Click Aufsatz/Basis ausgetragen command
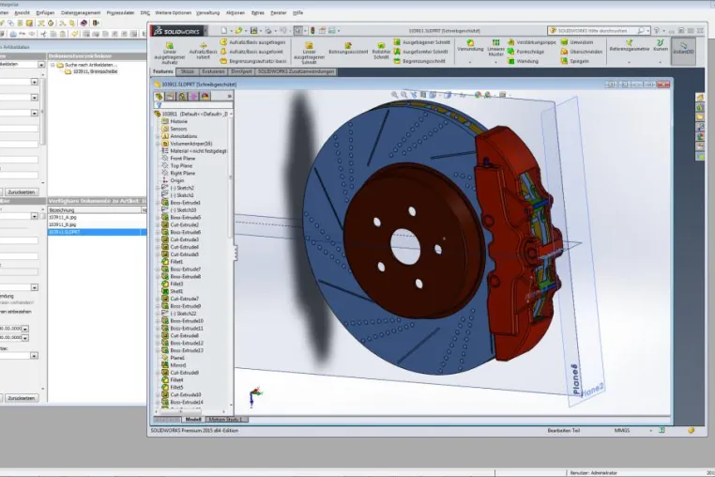This screenshot has width=715, height=477. [253, 42]
